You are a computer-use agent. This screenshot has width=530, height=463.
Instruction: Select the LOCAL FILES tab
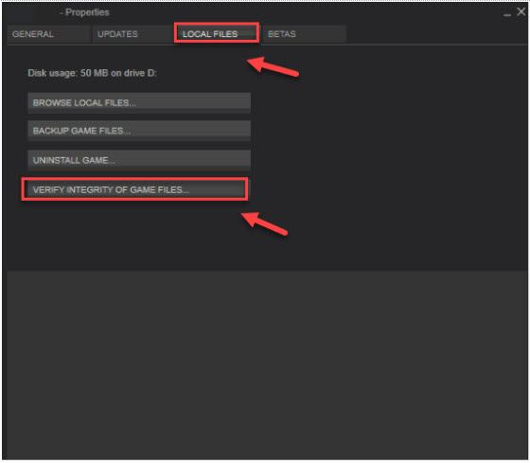pos(217,33)
